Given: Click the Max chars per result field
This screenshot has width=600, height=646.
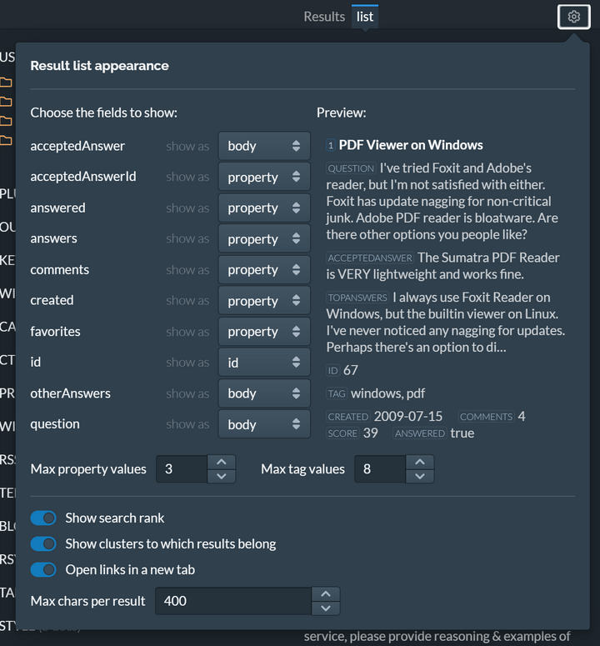Looking at the screenshot, I should (233, 601).
